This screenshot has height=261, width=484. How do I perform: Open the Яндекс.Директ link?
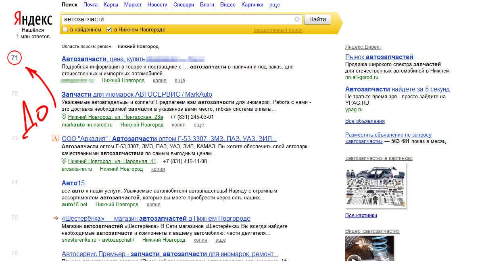363,47
